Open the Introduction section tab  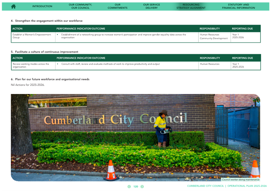coord(42,6)
